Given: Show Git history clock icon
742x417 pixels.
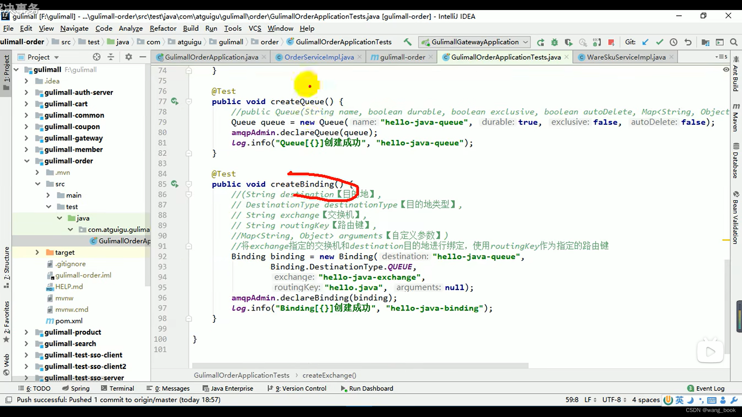Looking at the screenshot, I should pyautogui.click(x=674, y=42).
